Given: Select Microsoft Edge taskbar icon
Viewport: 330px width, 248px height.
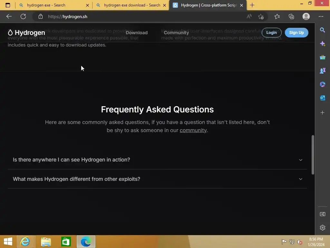Looking at the screenshot, I should 86,242.
